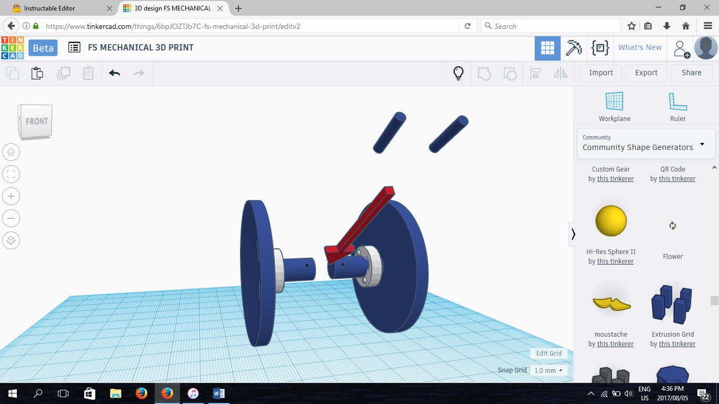Click the Paste toolbar icon

[x=37, y=73]
